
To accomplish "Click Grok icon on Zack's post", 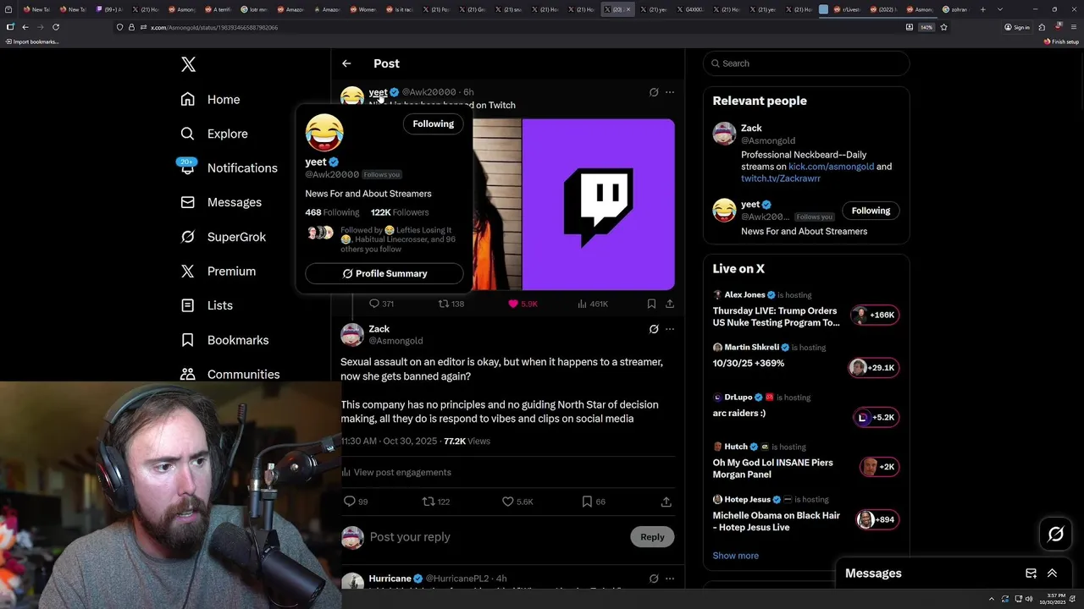I will coord(654,329).
